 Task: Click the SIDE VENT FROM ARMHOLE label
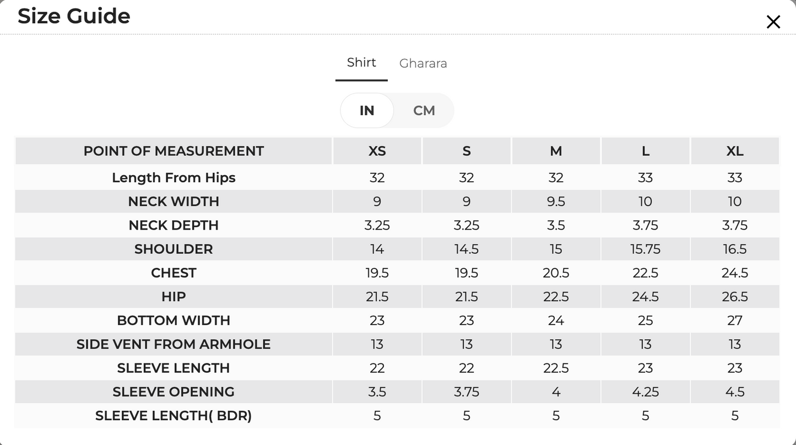pyautogui.click(x=174, y=344)
